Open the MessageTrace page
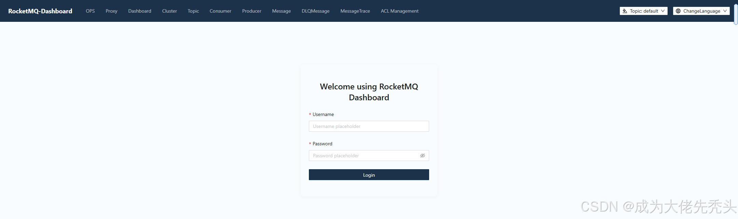738x219 pixels. 355,11
